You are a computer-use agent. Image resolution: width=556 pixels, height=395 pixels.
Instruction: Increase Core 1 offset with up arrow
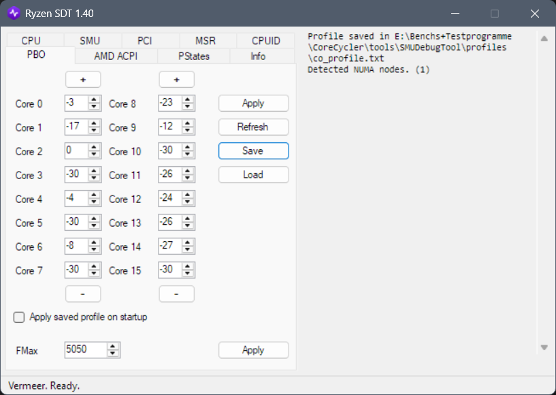pyautogui.click(x=95, y=123)
